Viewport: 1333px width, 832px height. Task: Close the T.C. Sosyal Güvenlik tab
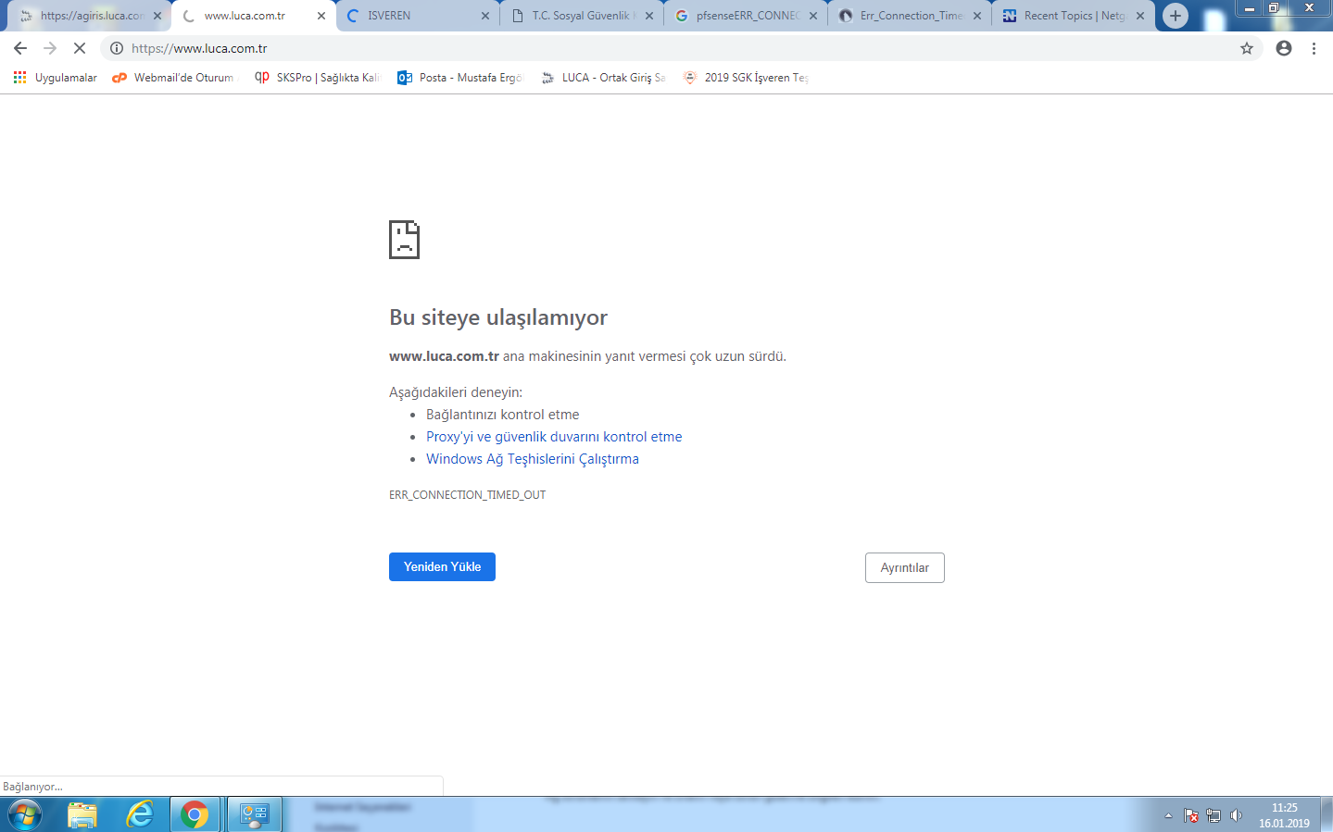(x=648, y=16)
